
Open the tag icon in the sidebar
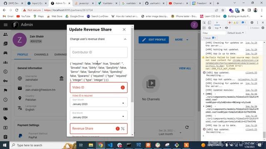[5, 118]
